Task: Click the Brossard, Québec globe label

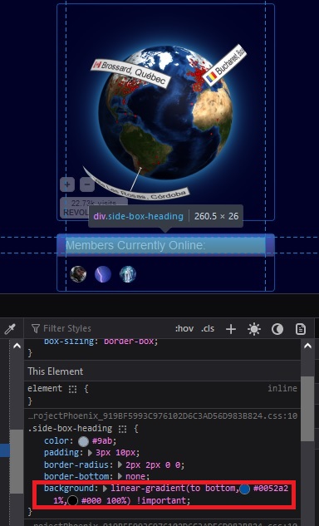Action: [x=131, y=73]
